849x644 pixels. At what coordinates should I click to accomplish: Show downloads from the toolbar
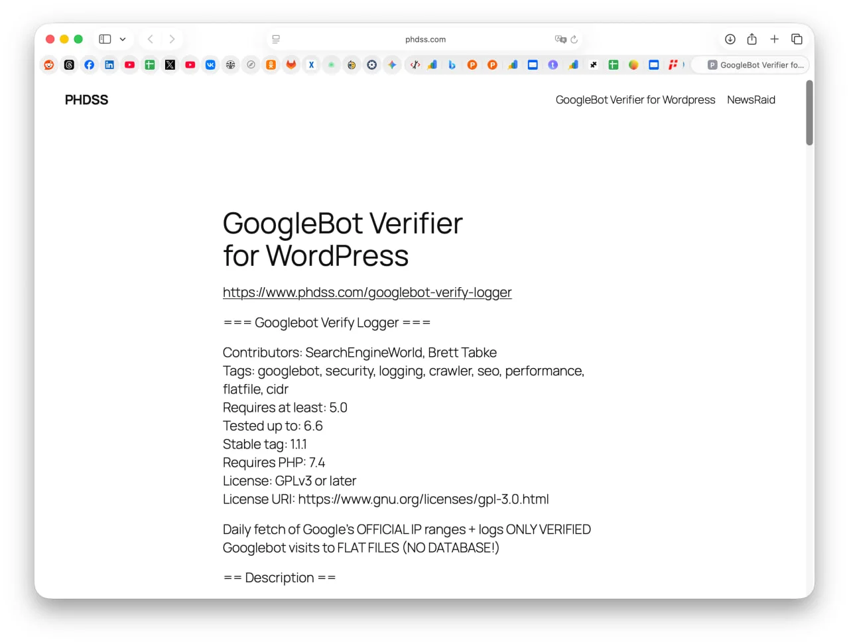point(730,39)
